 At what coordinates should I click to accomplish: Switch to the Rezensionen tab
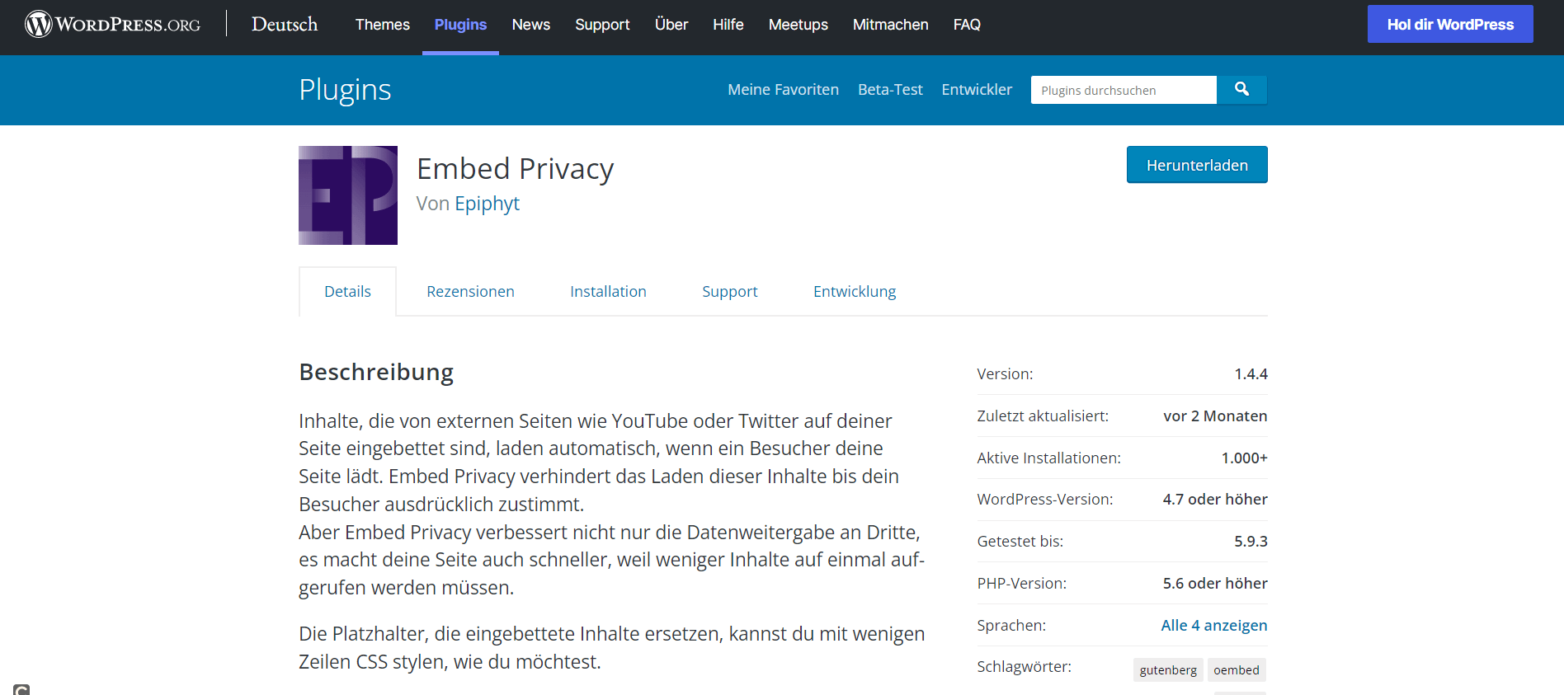click(470, 291)
